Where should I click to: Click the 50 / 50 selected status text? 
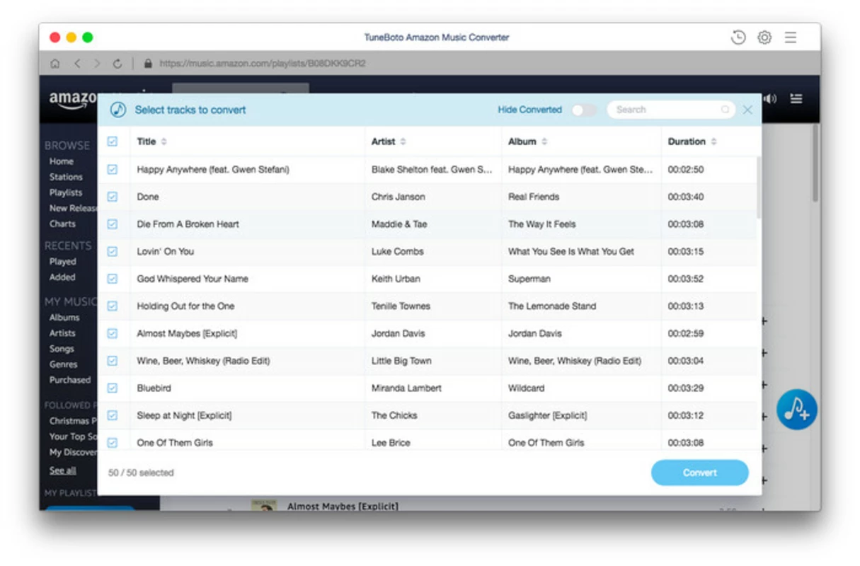pyautogui.click(x=141, y=473)
